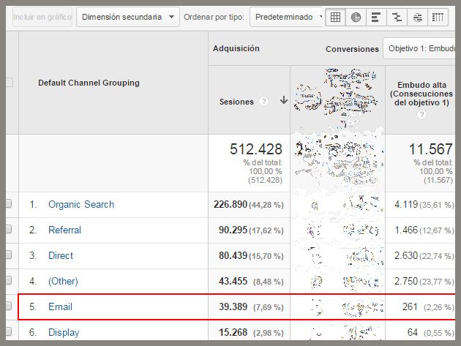Click the Default Channel Grouping column header
Screen dimensions: 461x346
[89, 83]
